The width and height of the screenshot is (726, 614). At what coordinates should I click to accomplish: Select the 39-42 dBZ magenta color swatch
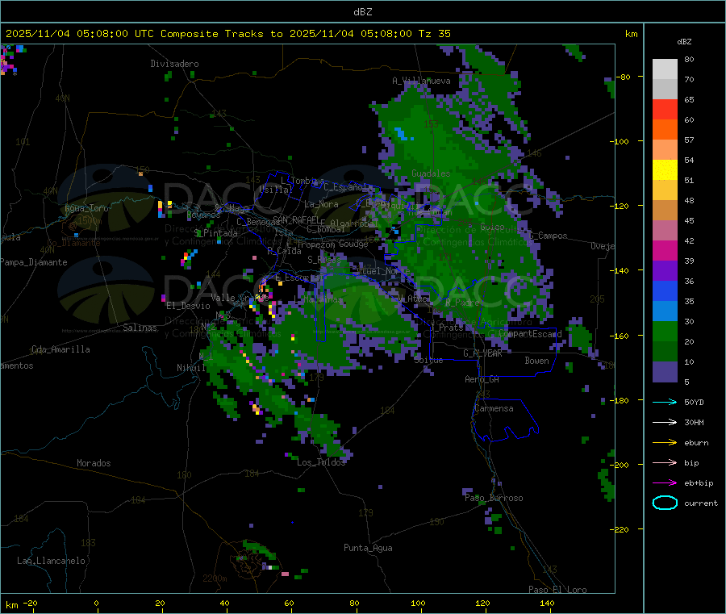[x=665, y=250]
